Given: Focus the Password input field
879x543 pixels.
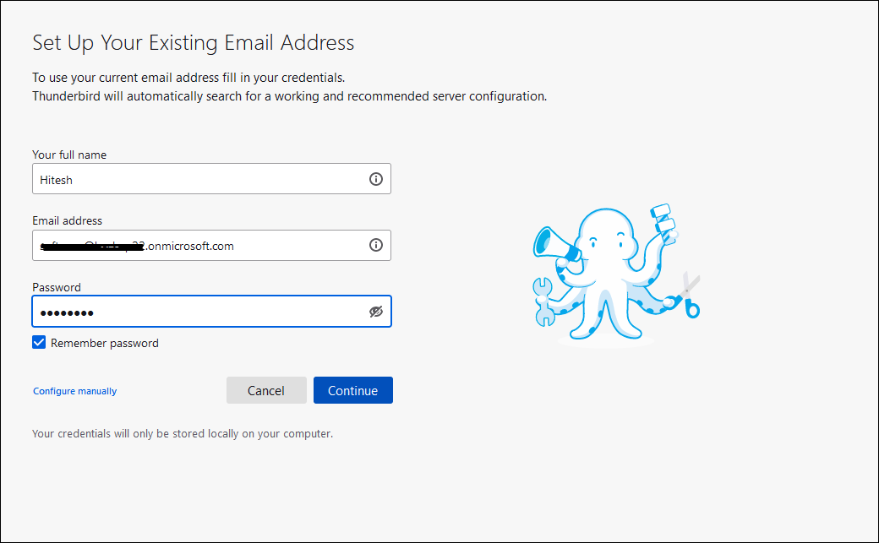Looking at the screenshot, I should (x=211, y=311).
